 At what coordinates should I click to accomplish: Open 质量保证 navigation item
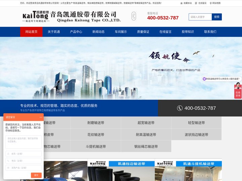tap(143, 32)
